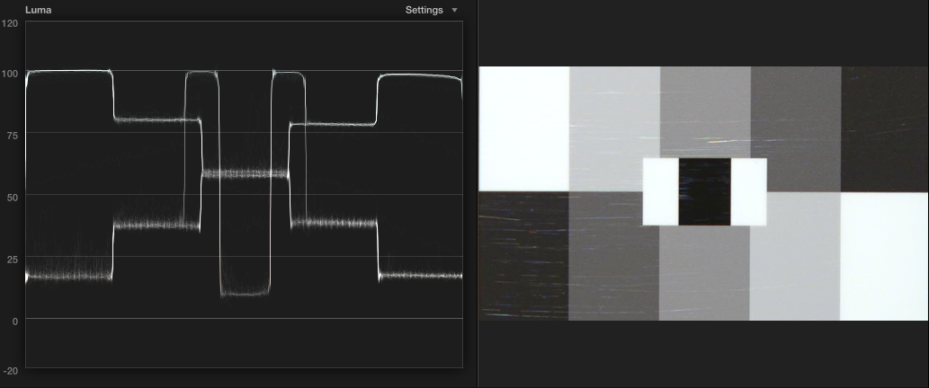Click the 75 mark on the luma scale
This screenshot has height=388, width=929.
11,135
